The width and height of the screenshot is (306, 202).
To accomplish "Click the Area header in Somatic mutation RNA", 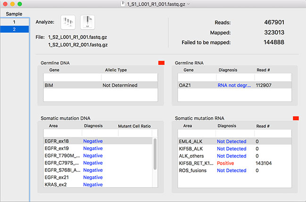I will (188, 126).
